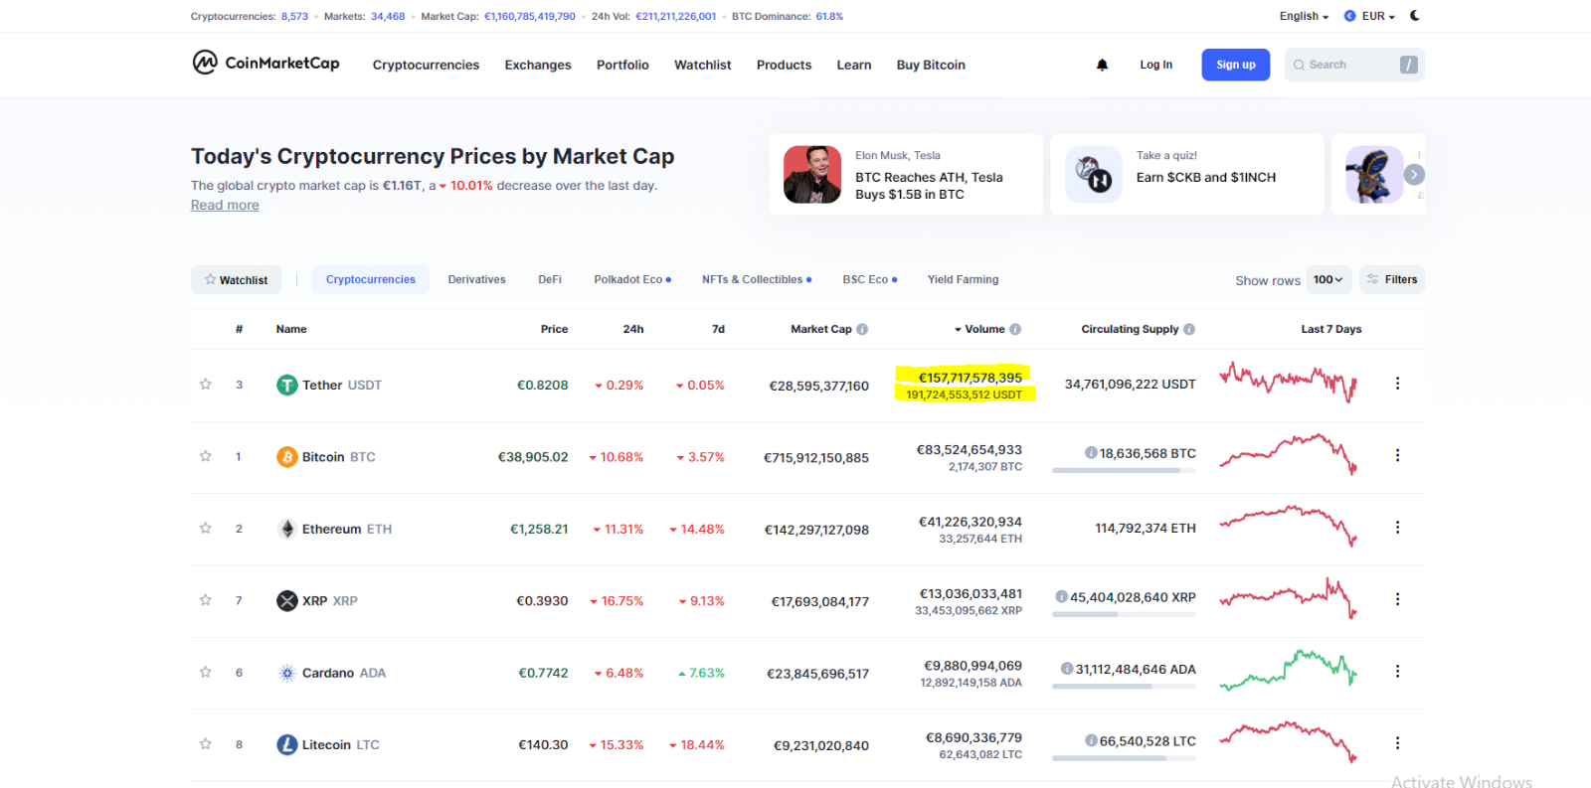Image resolution: width=1591 pixels, height=788 pixels.
Task: Open the Filters button
Action: 1392,279
